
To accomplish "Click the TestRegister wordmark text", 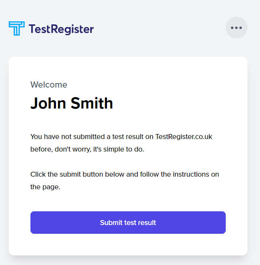I will point(61,29).
